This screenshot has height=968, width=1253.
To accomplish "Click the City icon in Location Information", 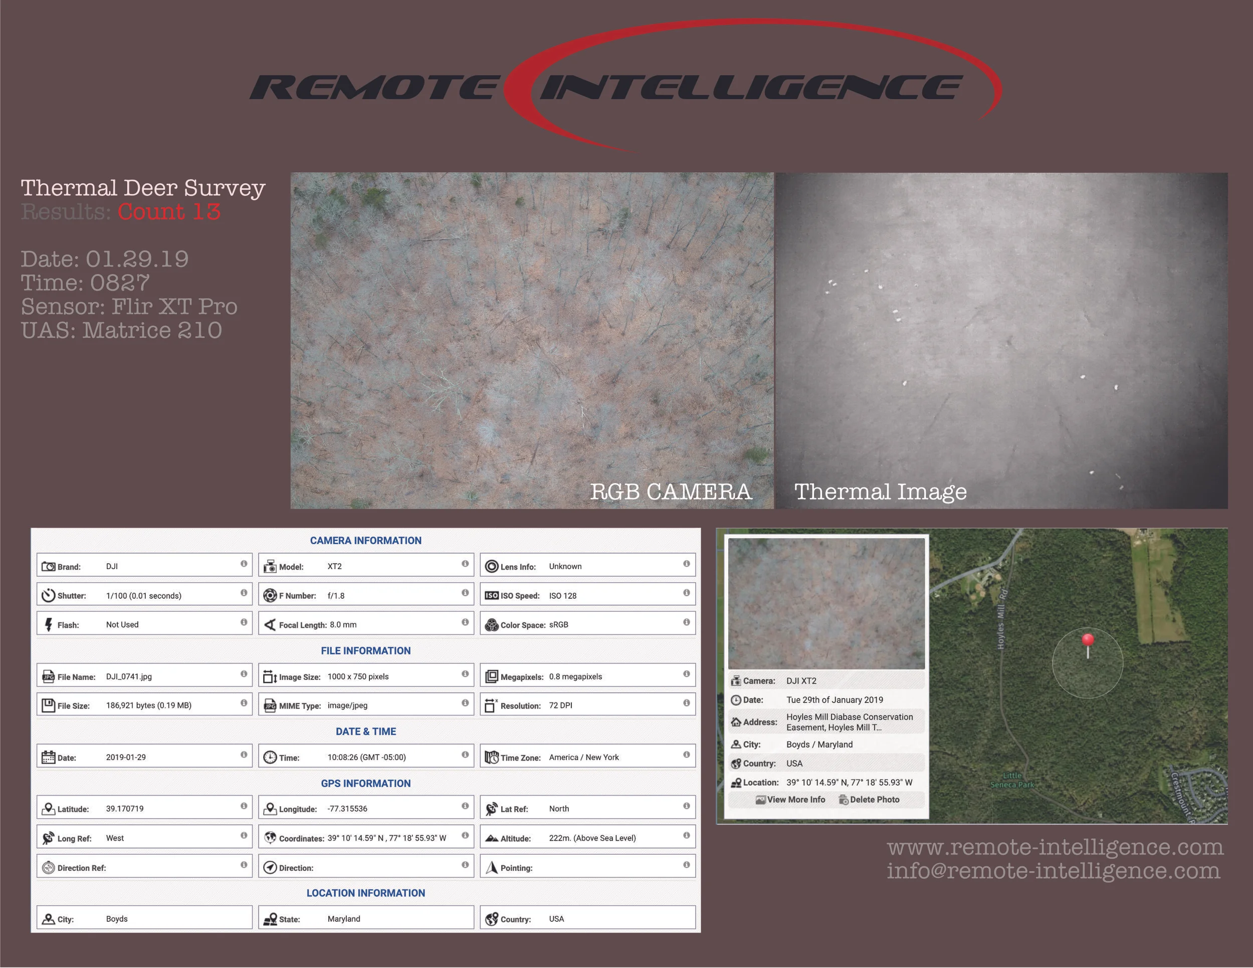I will 48,919.
